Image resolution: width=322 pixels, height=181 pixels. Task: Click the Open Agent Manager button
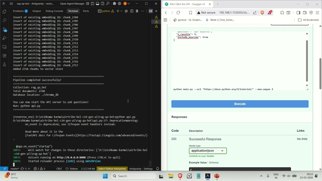(72, 4)
